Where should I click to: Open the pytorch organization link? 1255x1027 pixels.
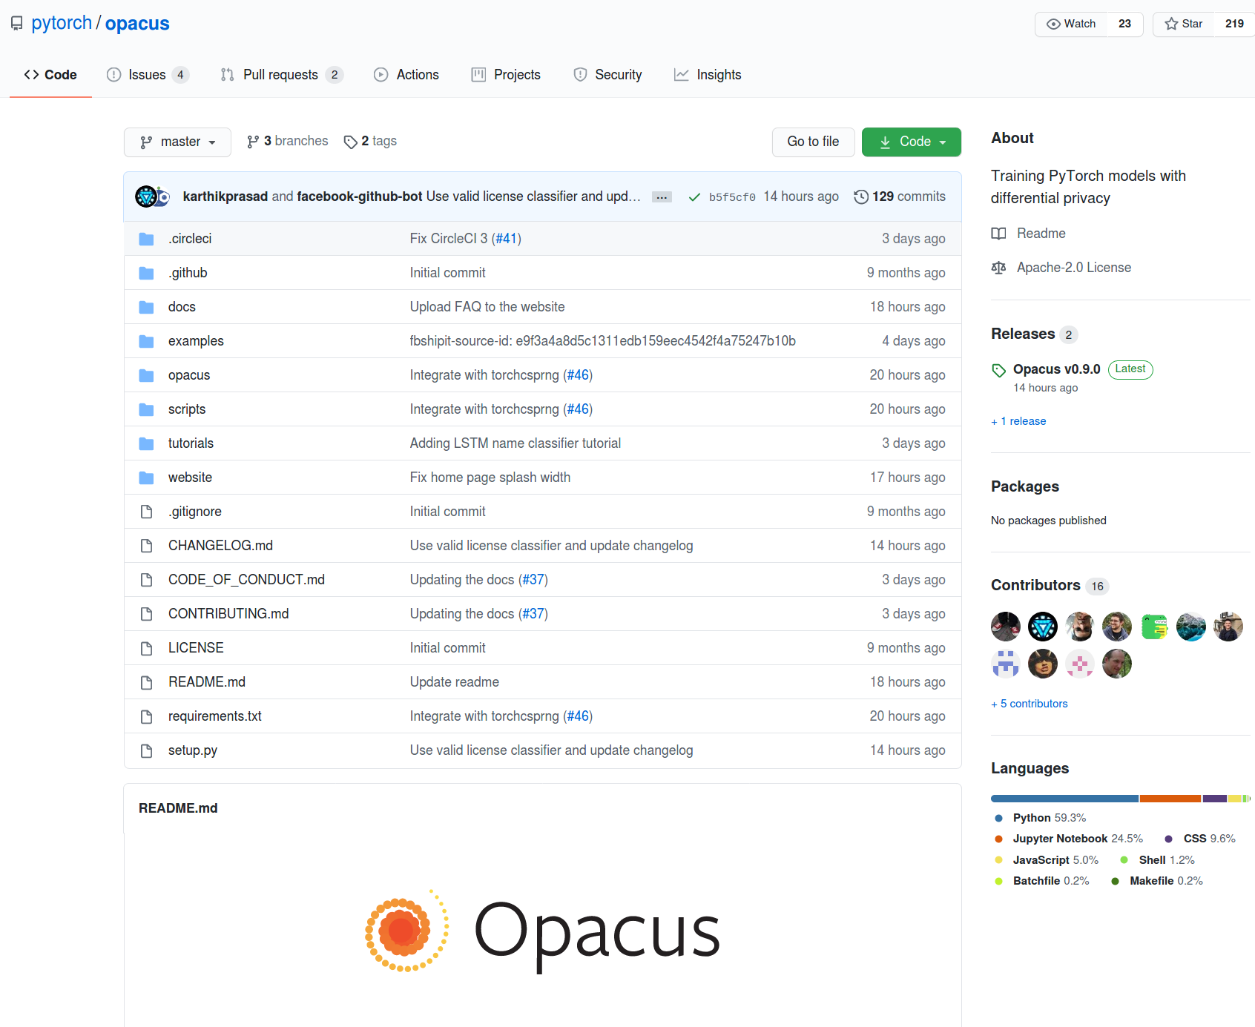pos(62,23)
